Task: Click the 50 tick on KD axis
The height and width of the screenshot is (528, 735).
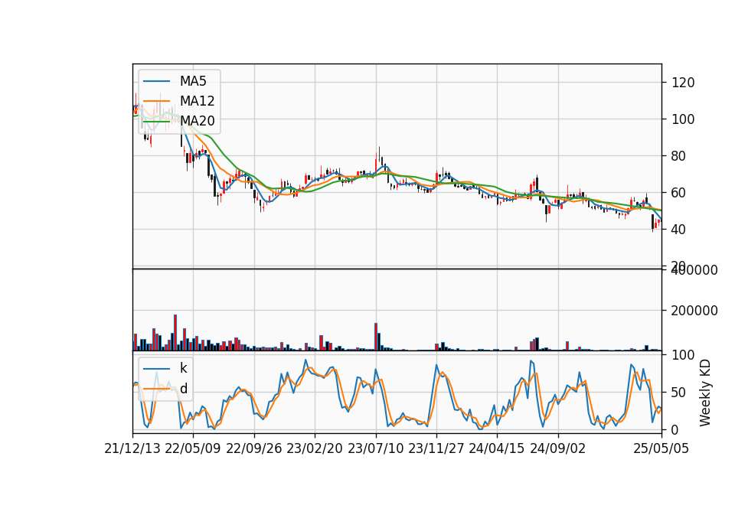Action: [x=679, y=393]
